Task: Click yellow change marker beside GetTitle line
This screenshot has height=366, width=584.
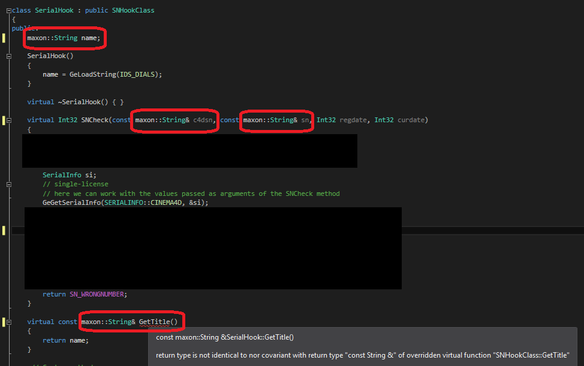Action: (x=4, y=322)
